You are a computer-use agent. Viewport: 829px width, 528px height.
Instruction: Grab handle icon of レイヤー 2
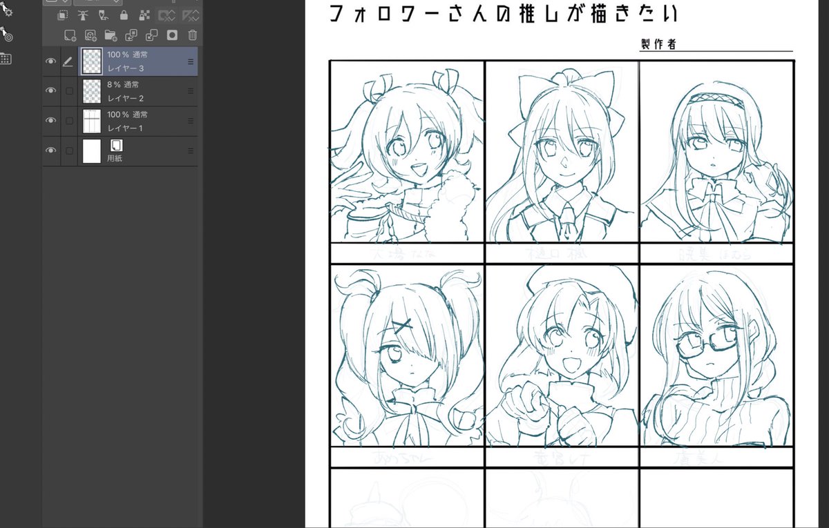pos(191,91)
